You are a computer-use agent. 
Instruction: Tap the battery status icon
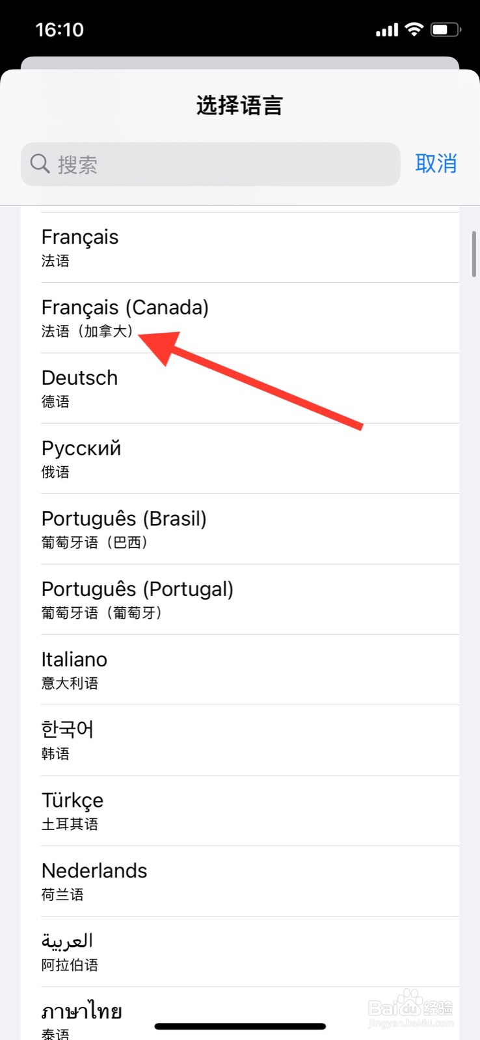[446, 29]
